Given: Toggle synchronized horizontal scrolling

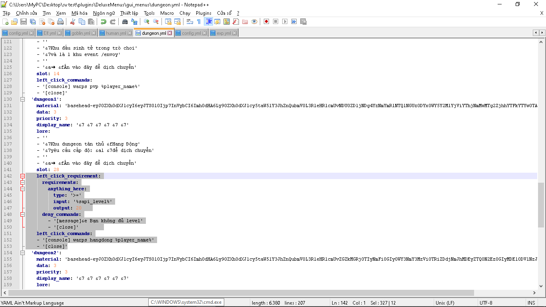Looking at the screenshot, I should tap(177, 22).
